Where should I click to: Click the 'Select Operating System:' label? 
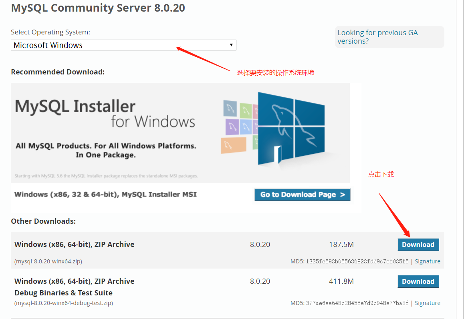click(x=50, y=32)
